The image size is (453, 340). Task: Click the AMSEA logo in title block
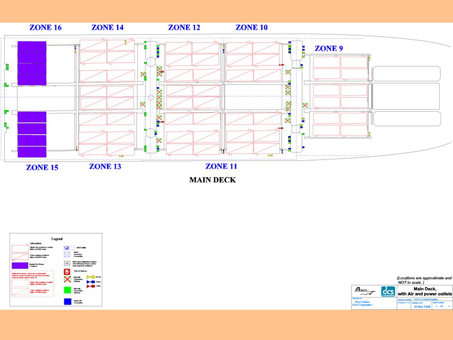click(x=365, y=291)
